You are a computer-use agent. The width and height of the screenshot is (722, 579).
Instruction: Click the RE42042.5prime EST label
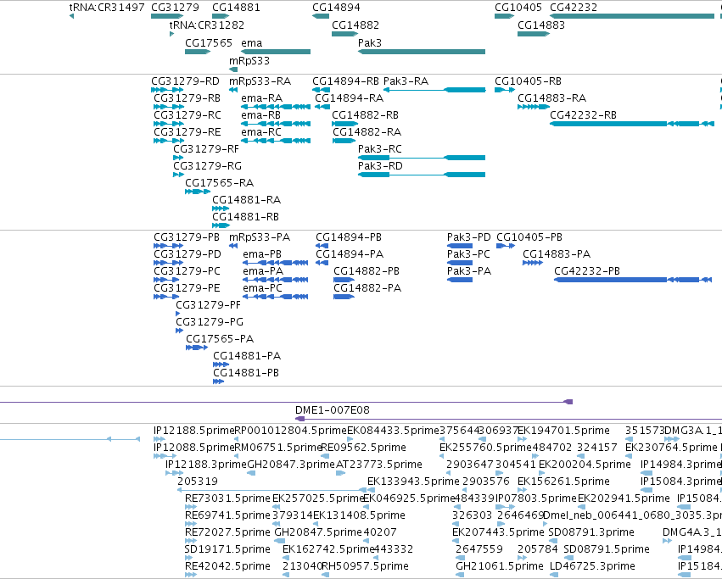[227, 566]
